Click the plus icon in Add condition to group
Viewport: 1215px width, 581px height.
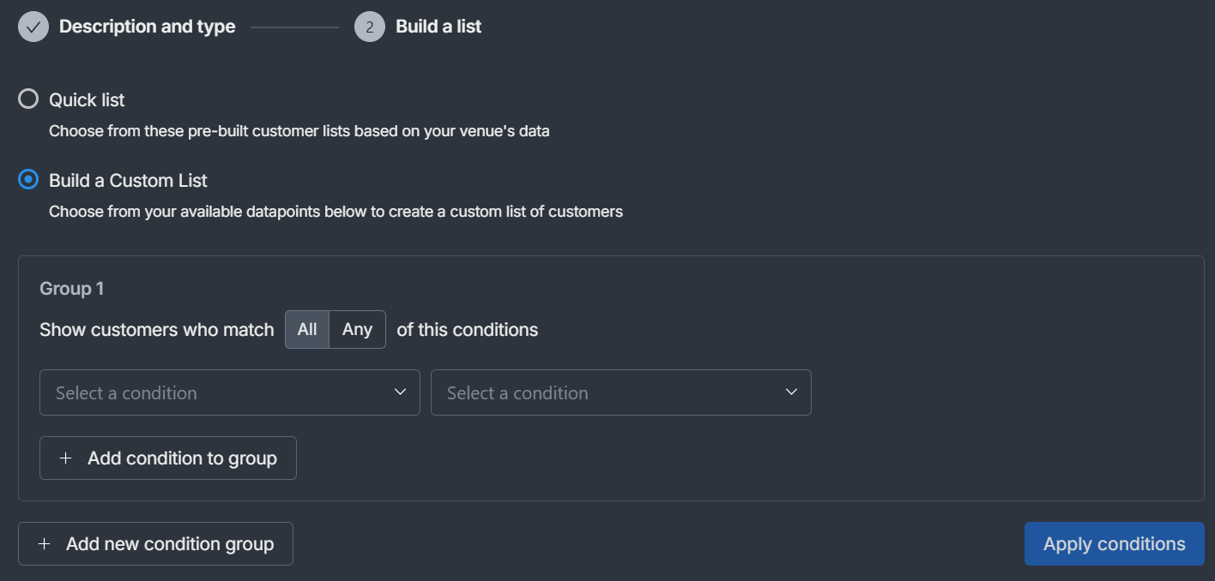[66, 458]
